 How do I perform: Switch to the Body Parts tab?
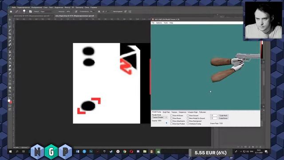[166, 112]
